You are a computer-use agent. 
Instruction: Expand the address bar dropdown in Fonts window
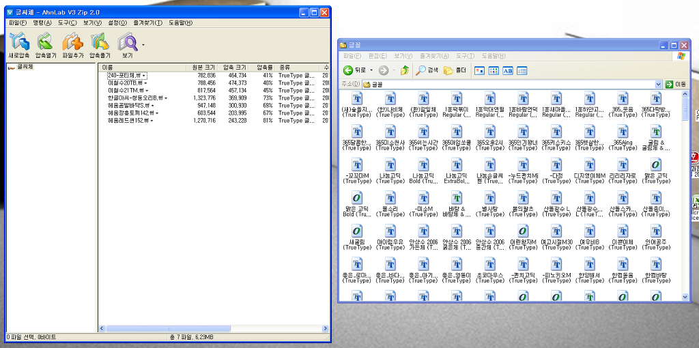click(659, 84)
